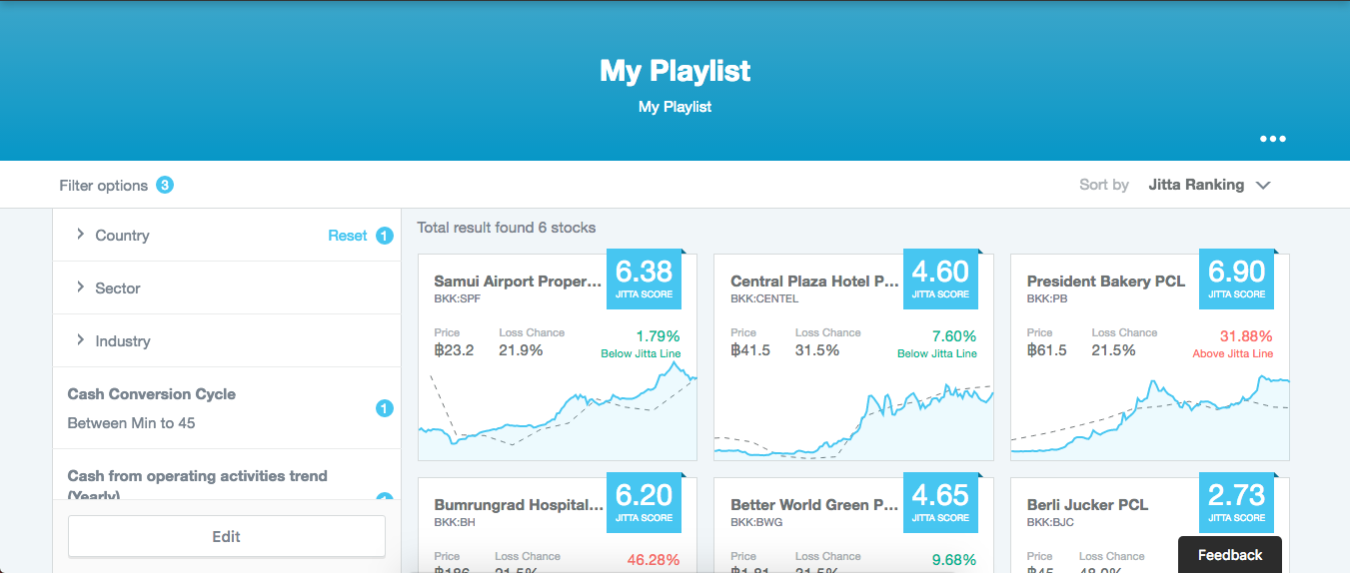Click the Central Plaza Hotel price chart

click(853, 419)
